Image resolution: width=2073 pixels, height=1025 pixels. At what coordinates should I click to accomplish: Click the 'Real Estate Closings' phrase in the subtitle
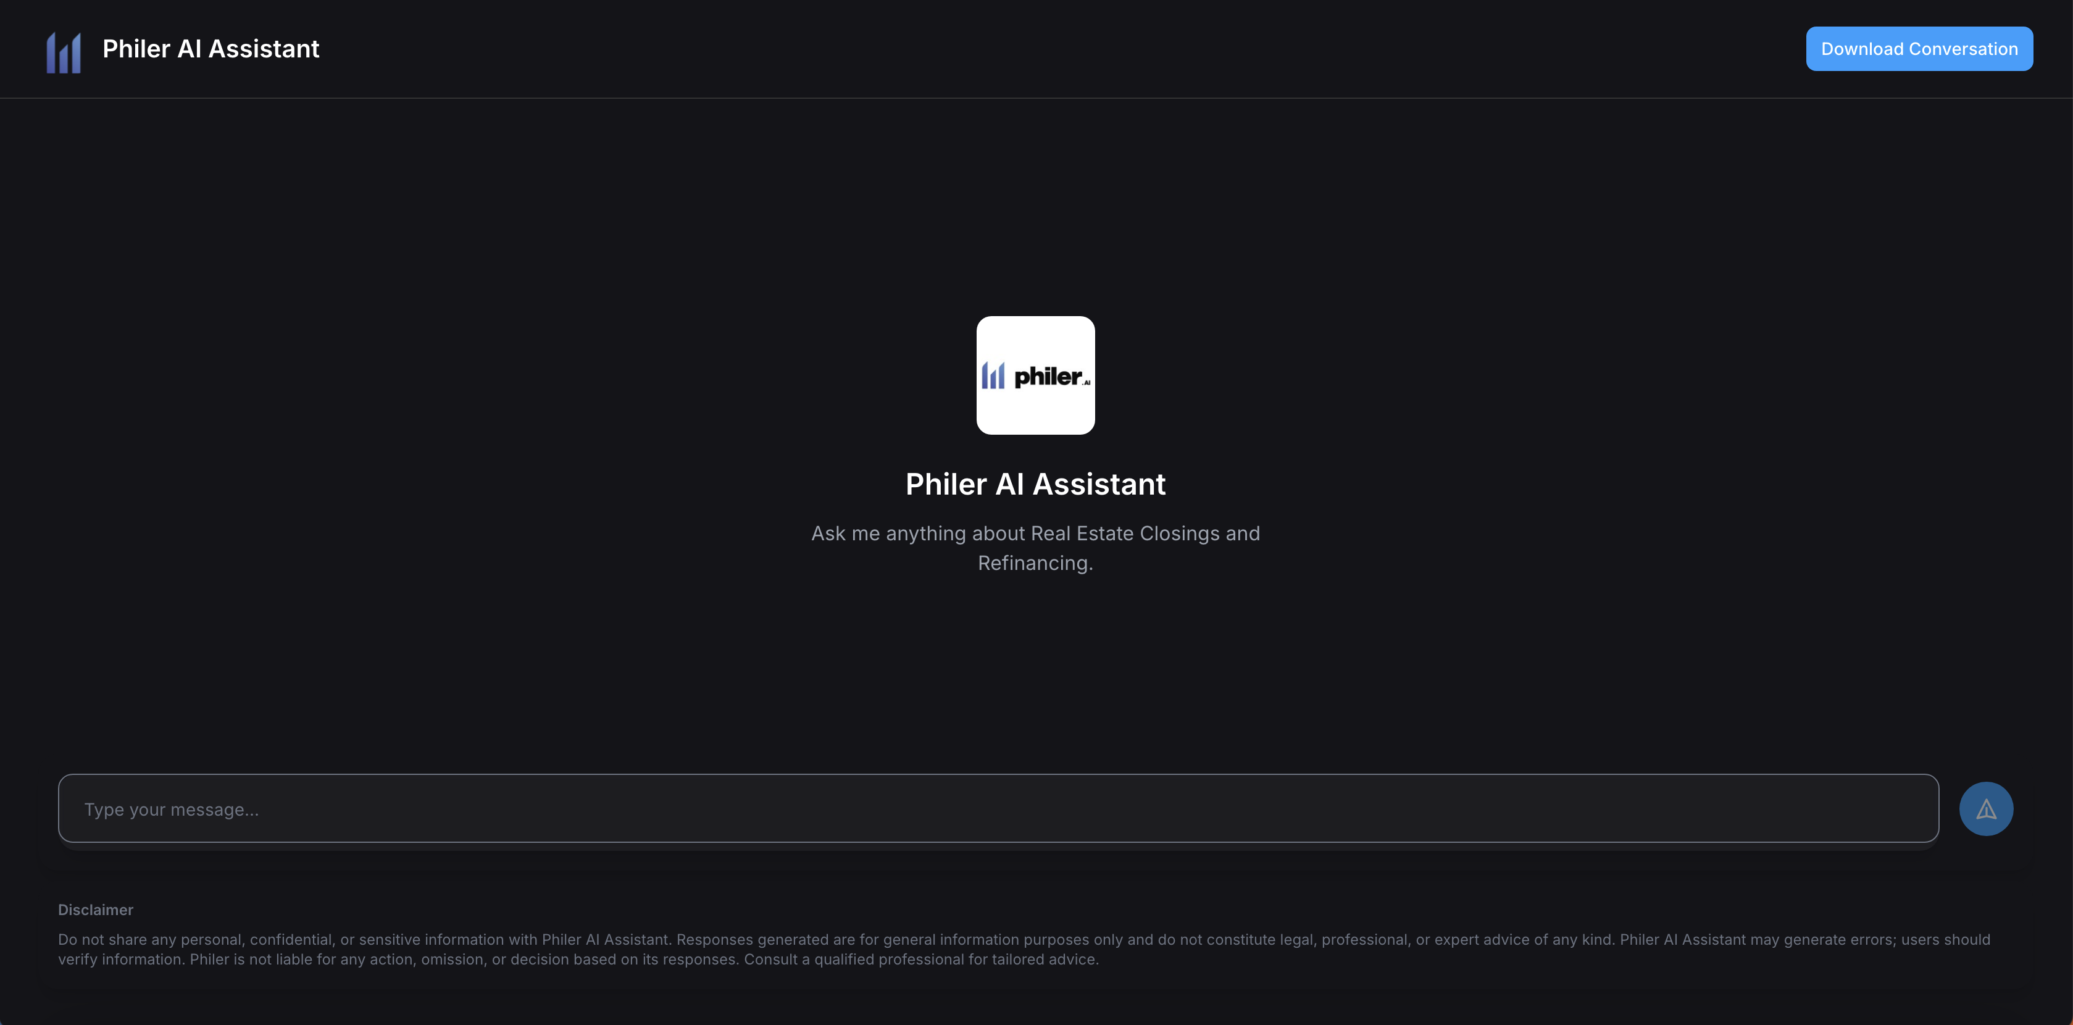point(1125,533)
